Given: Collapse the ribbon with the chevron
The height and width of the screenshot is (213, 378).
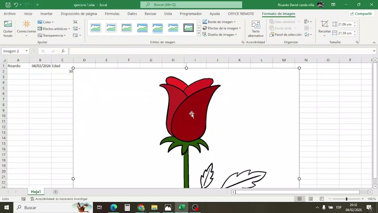Looking at the screenshot, I should [374, 42].
